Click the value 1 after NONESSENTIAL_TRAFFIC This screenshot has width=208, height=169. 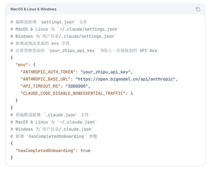click(x=131, y=94)
